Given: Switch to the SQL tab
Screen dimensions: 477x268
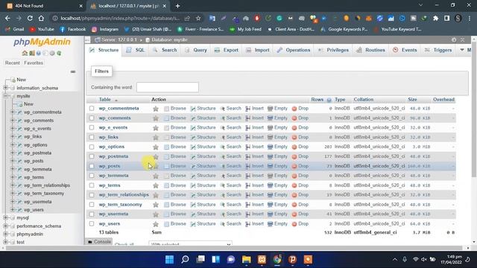Looking at the screenshot, I should click(136, 50).
